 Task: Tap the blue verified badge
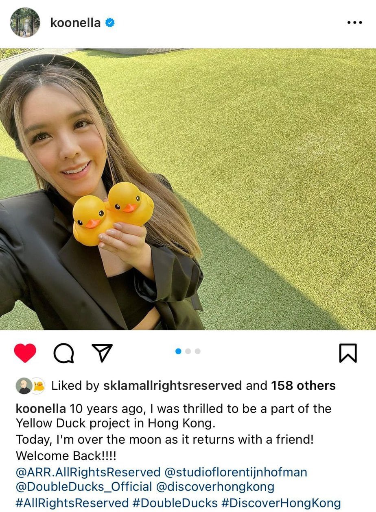click(110, 23)
